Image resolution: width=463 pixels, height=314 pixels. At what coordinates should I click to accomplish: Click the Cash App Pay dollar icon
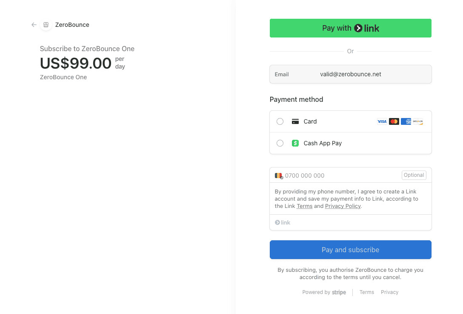click(x=295, y=143)
